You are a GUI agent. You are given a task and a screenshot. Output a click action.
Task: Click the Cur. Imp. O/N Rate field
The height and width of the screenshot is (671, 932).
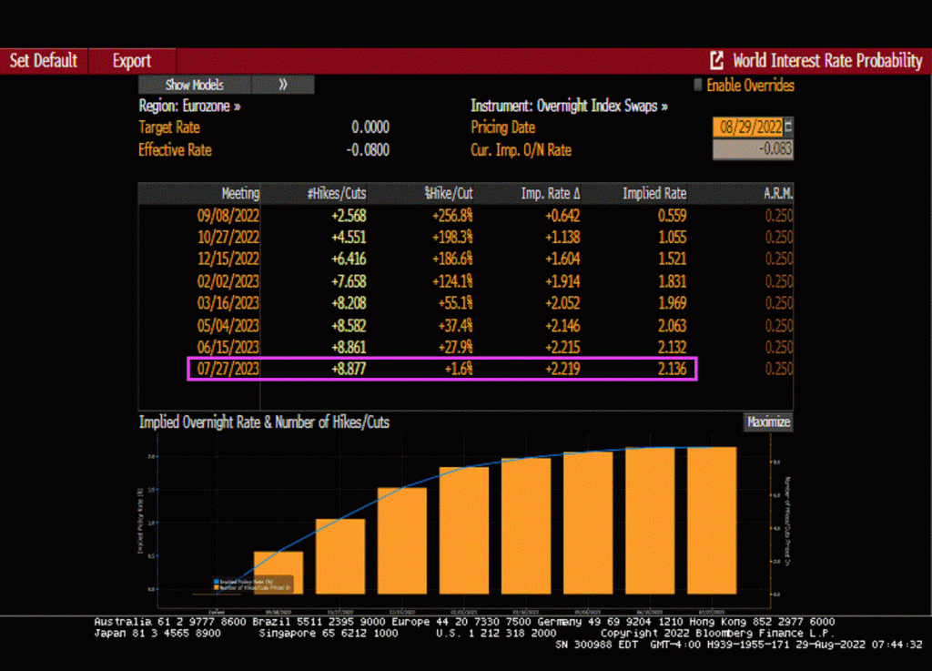pos(752,150)
